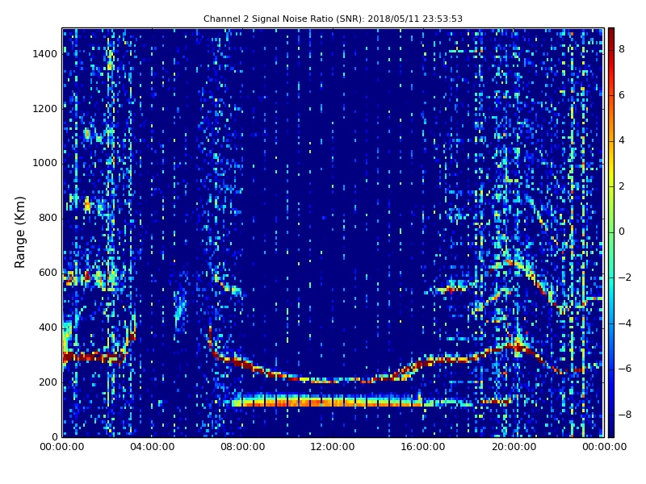Click the 600 range tick label

coord(48,273)
